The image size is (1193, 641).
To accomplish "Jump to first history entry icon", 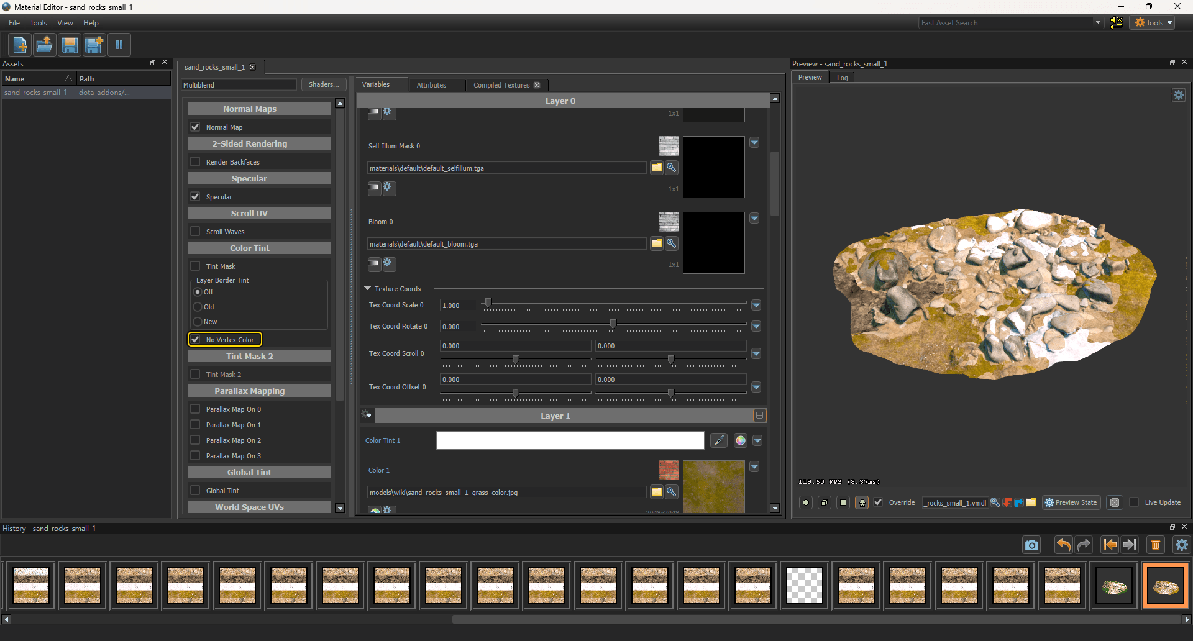I will [1109, 545].
